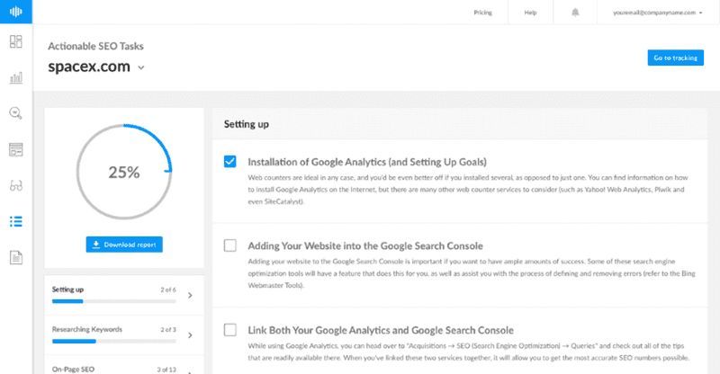Click the soundwave logo icon in the top-left
Screen dimensions: 720x374
pos(15,13)
